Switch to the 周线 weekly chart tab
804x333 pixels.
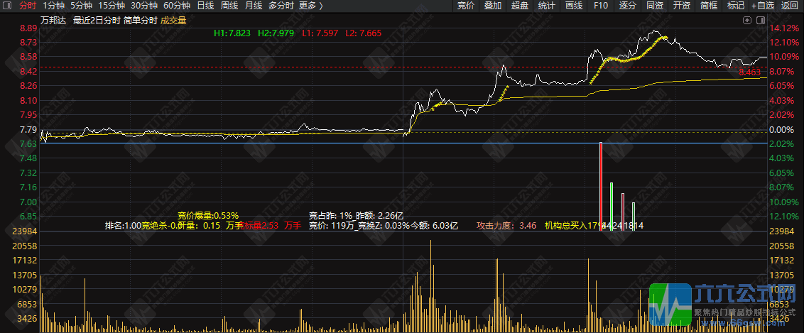(x=229, y=6)
